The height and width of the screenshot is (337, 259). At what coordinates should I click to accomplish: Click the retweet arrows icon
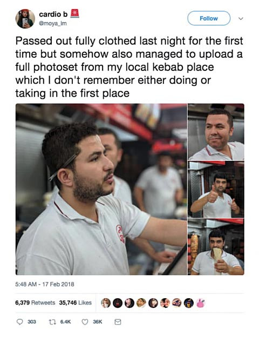[52, 322]
